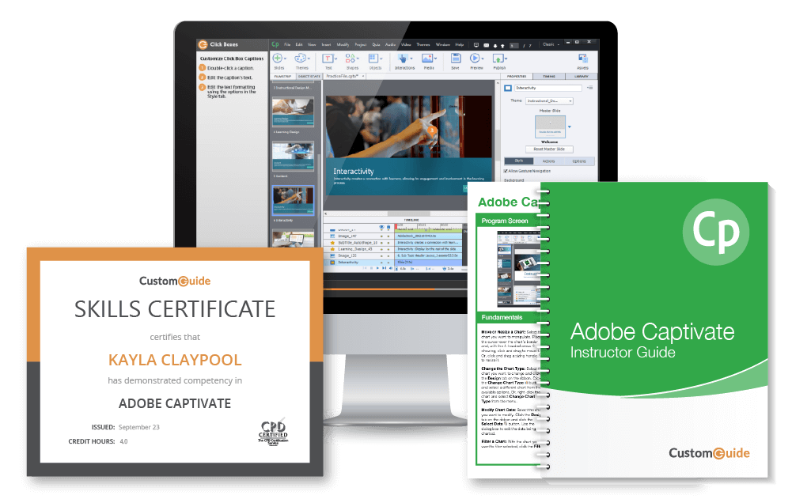Screen dimensions: 792x499
Task: Open the Themes picker icon
Action: tap(302, 59)
